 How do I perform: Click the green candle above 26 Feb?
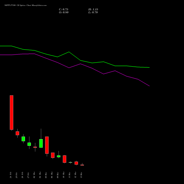pyautogui.click(x=23, y=139)
